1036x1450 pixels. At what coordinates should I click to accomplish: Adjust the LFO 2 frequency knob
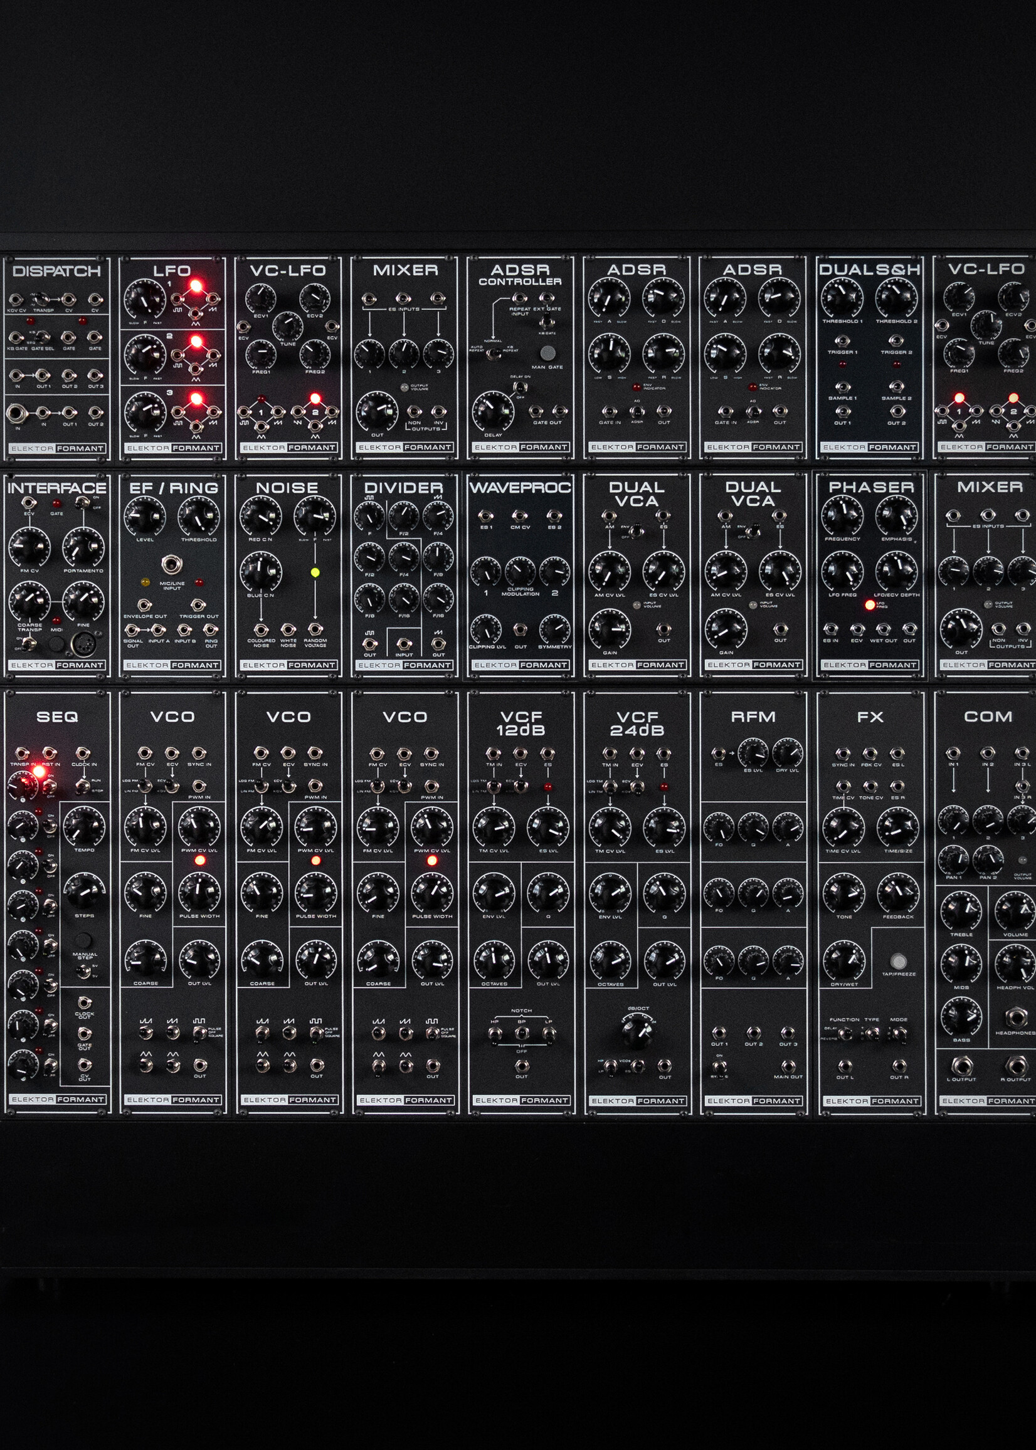pyautogui.click(x=145, y=355)
